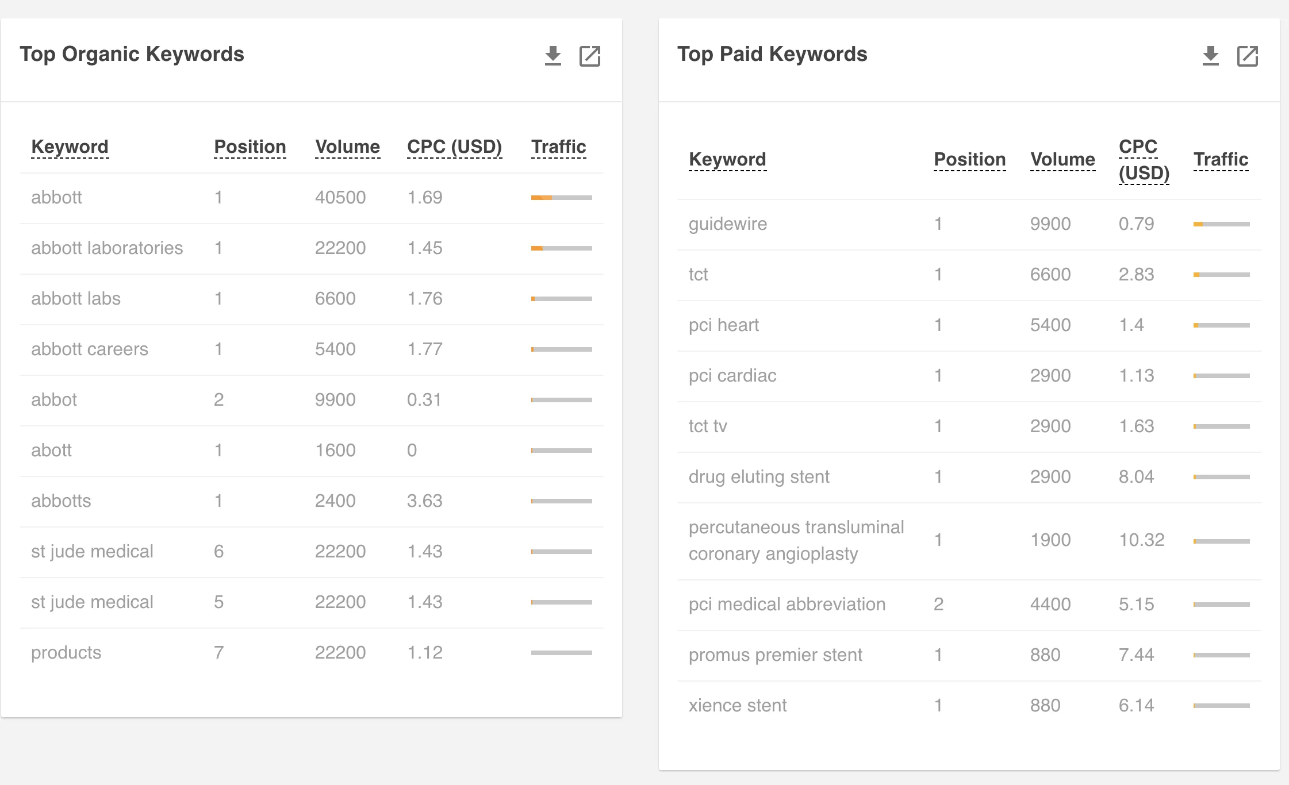The width and height of the screenshot is (1289, 785).
Task: Sort organic table by Traffic column
Action: 558,147
